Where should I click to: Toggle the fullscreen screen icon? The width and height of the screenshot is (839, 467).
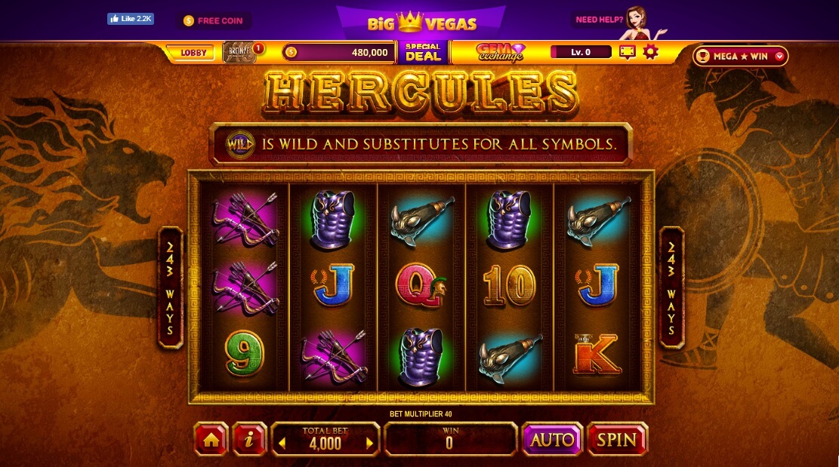click(627, 52)
